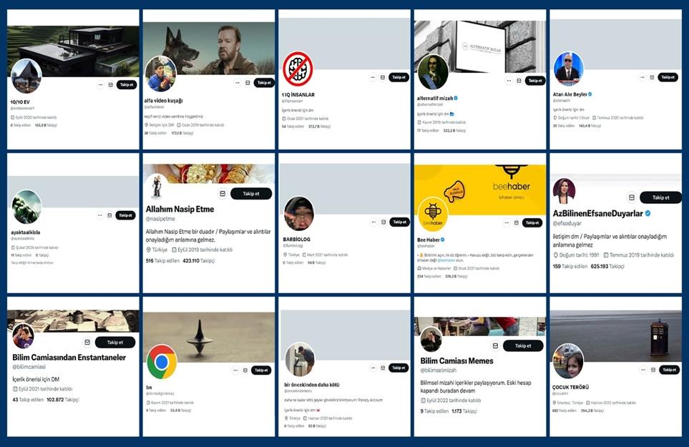Open more options menu on Bee Haber
Screen dimensions: 689x447
(507, 222)
